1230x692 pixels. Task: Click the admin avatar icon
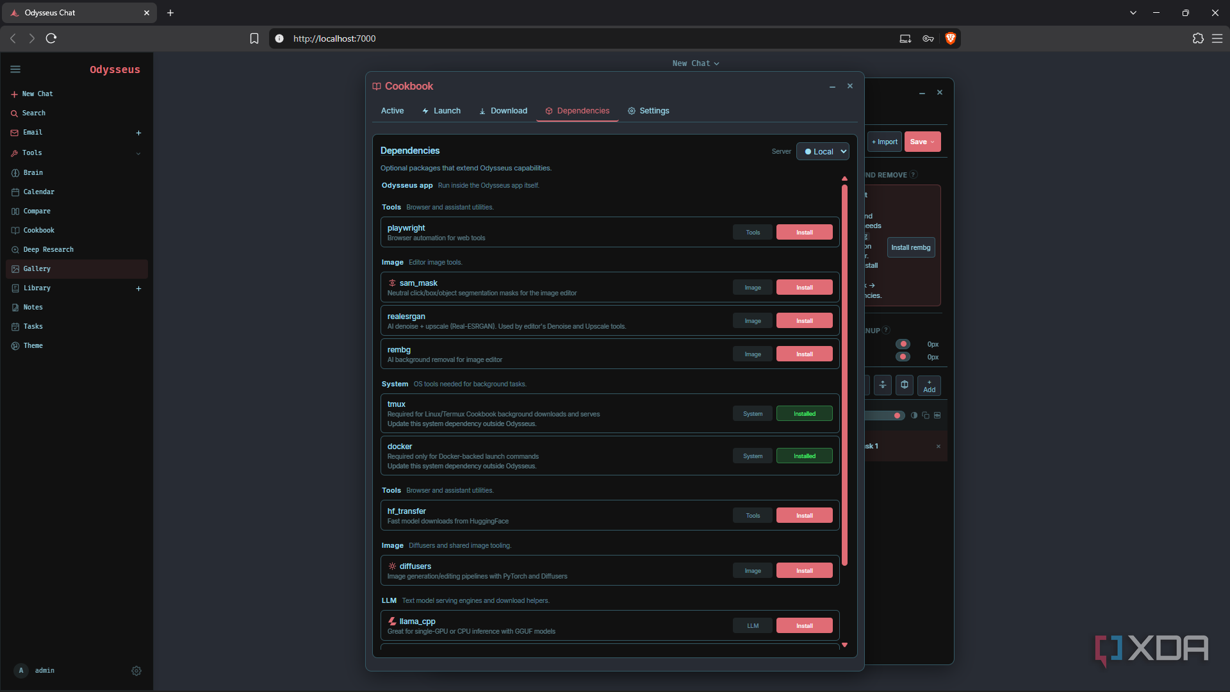pos(21,670)
